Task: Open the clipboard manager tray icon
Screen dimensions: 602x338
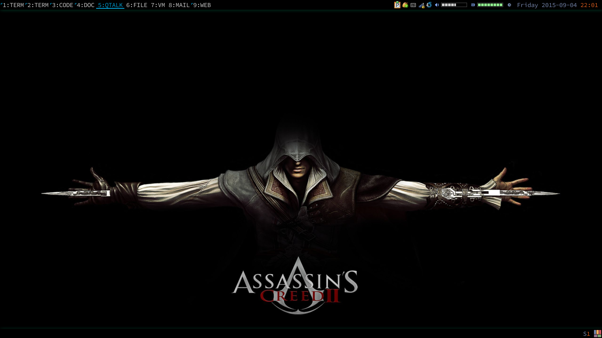Action: point(397,5)
